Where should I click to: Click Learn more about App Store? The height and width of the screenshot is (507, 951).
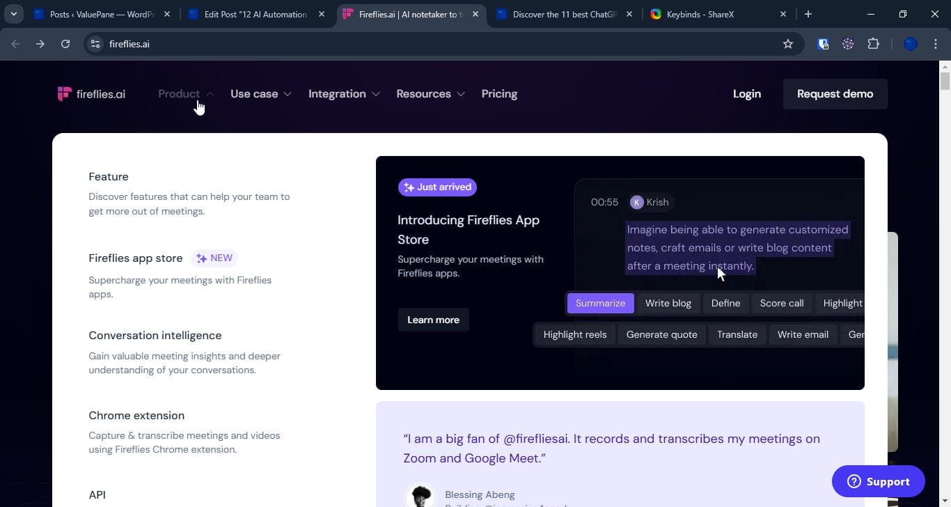[433, 320]
